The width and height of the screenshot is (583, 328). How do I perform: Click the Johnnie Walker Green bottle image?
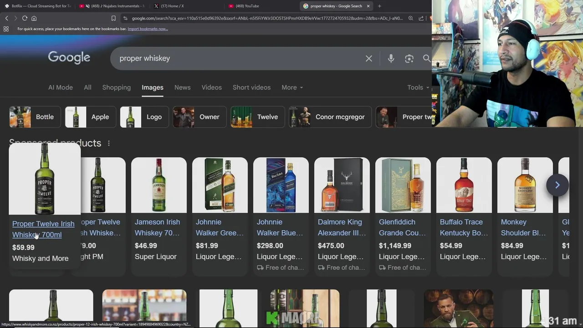coord(220,185)
